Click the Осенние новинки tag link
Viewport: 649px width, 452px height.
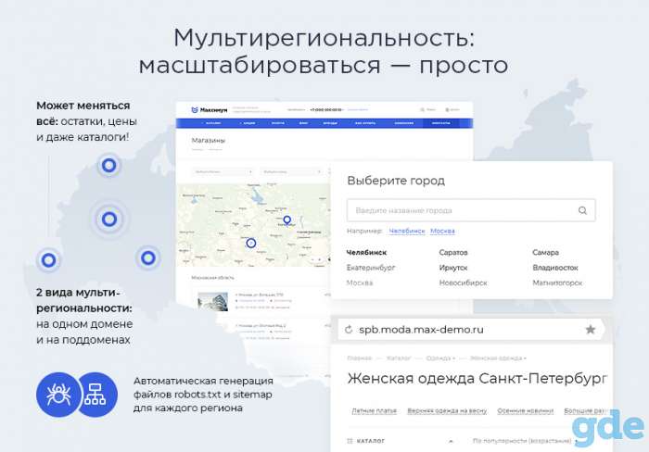(526, 410)
